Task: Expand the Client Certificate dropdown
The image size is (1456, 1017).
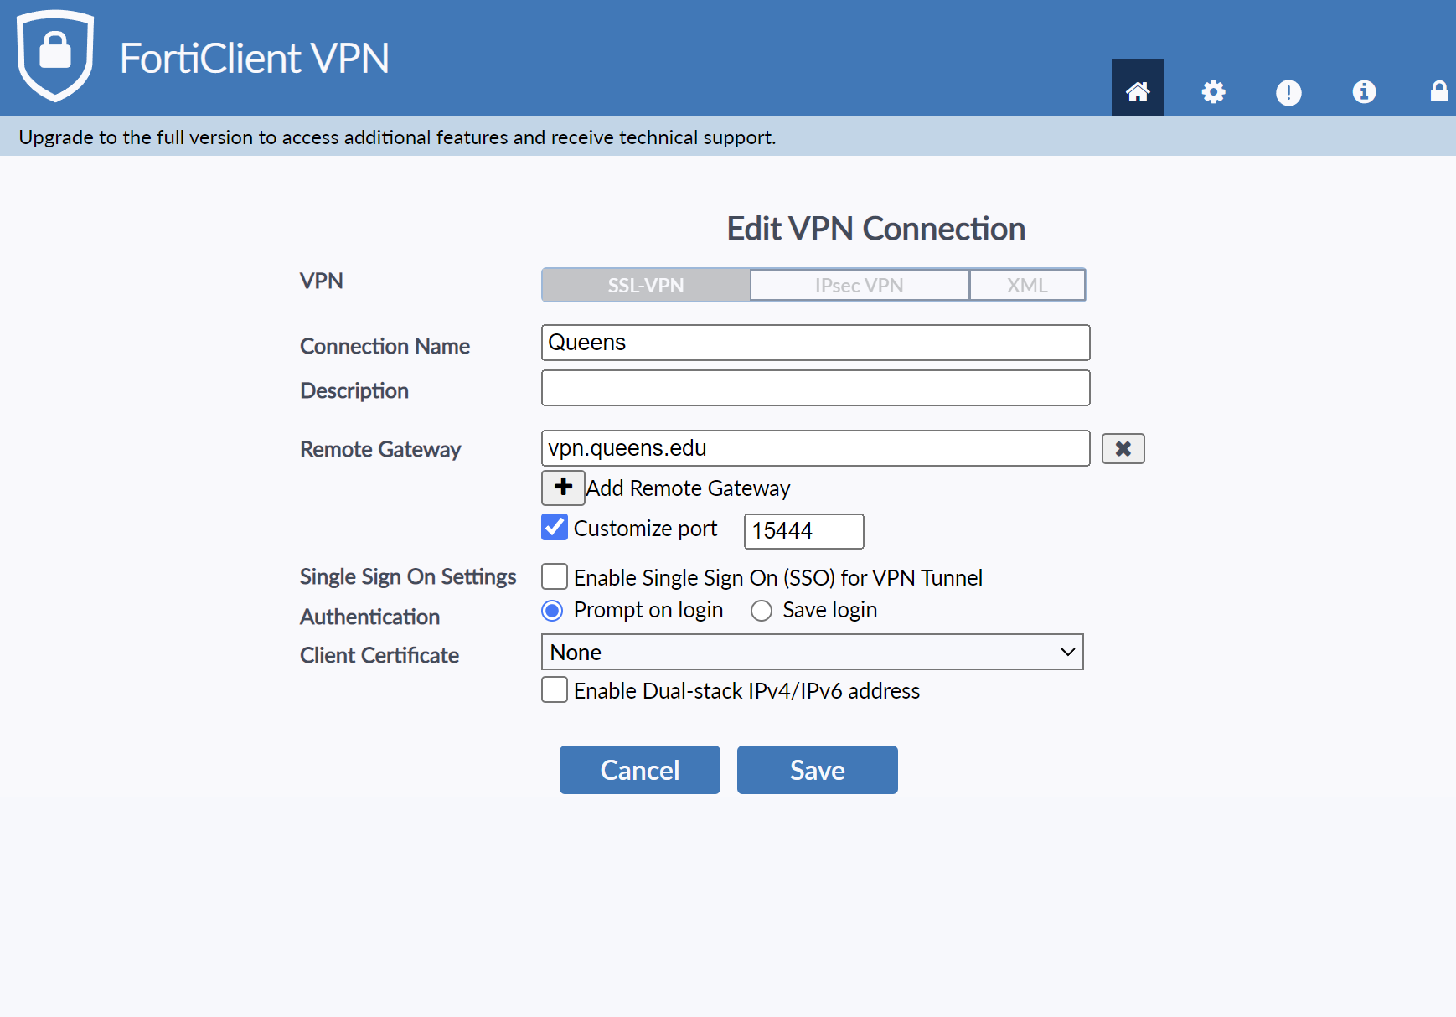Action: 812,652
